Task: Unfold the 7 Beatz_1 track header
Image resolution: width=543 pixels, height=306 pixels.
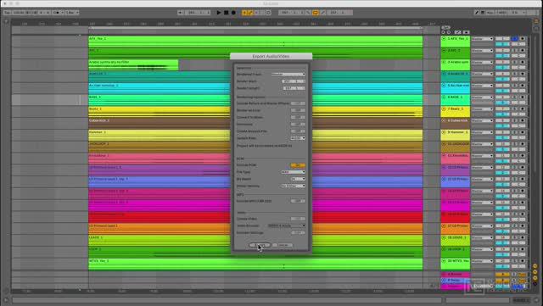Action: click(444, 109)
